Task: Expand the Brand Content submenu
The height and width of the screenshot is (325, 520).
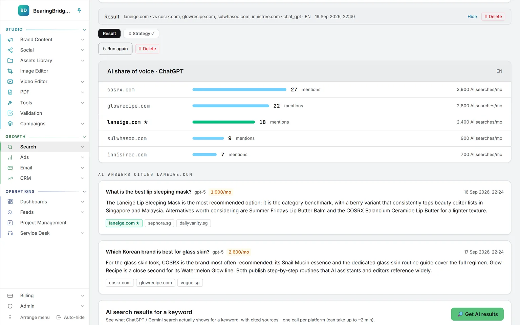Action: coord(83,40)
